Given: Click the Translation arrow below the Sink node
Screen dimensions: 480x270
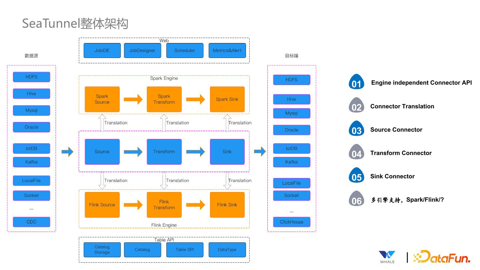Looking at the screenshot, I should [227, 180].
